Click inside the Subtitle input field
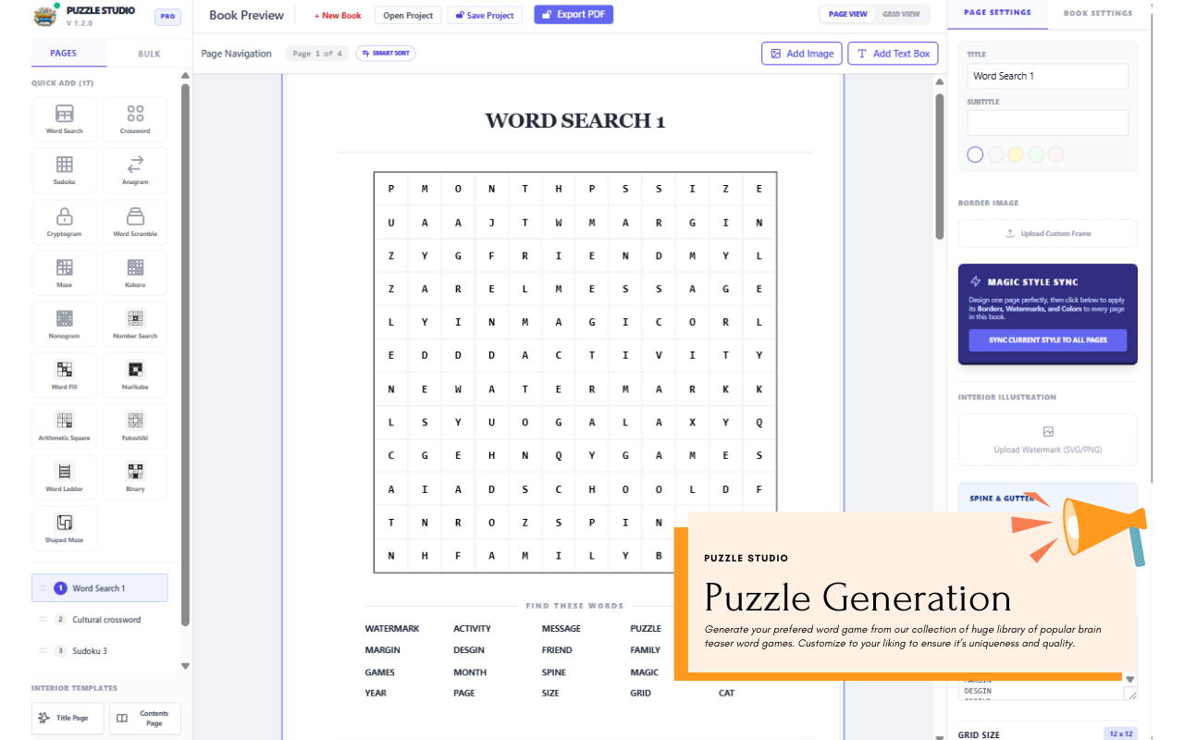Screen dimensions: 1184x740 pos(1047,122)
